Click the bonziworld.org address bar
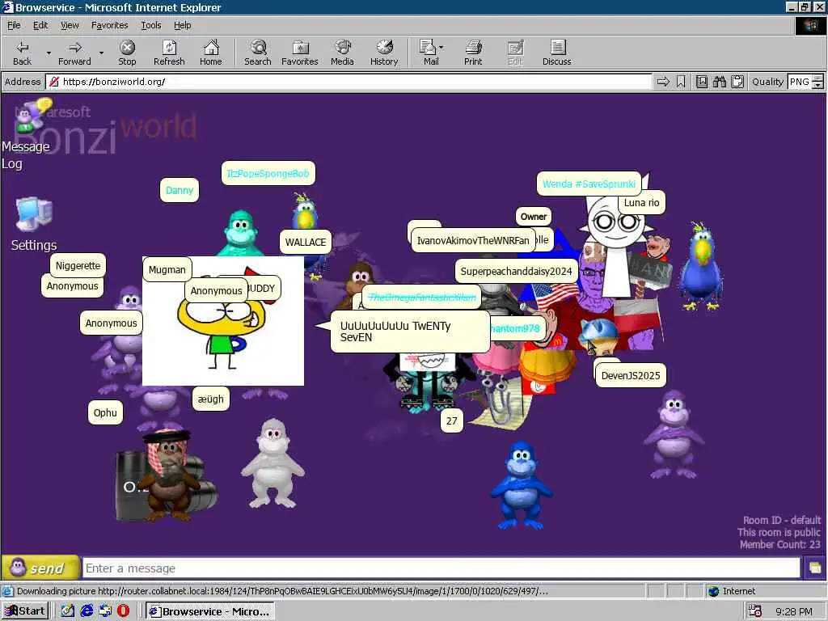The width and height of the screenshot is (828, 621). click(x=349, y=82)
